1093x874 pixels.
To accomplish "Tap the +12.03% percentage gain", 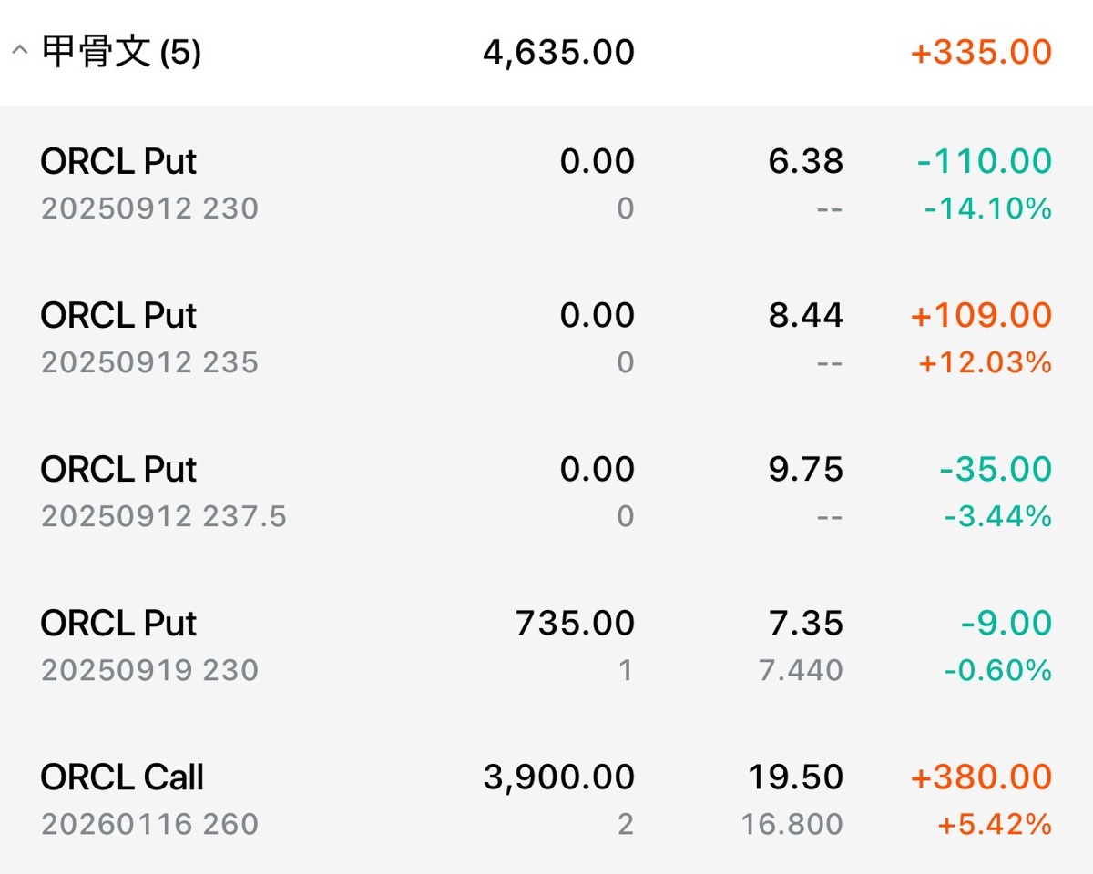I will coord(985,363).
